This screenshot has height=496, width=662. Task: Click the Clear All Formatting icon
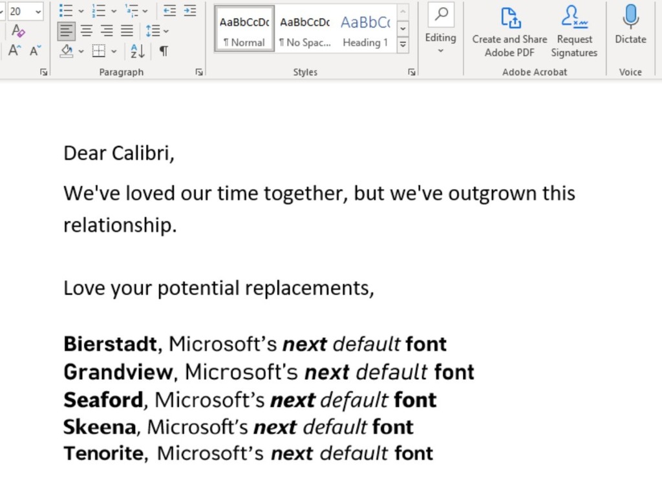tap(18, 31)
